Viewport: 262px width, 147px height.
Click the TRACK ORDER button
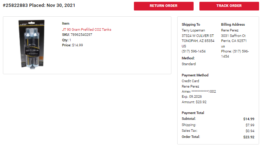pos(229,6)
